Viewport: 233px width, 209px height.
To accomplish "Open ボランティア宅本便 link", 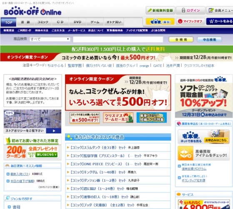I will click(x=193, y=181).
